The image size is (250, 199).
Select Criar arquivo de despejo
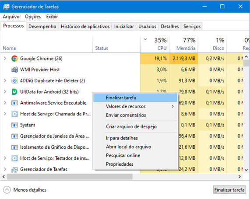(x=135, y=127)
